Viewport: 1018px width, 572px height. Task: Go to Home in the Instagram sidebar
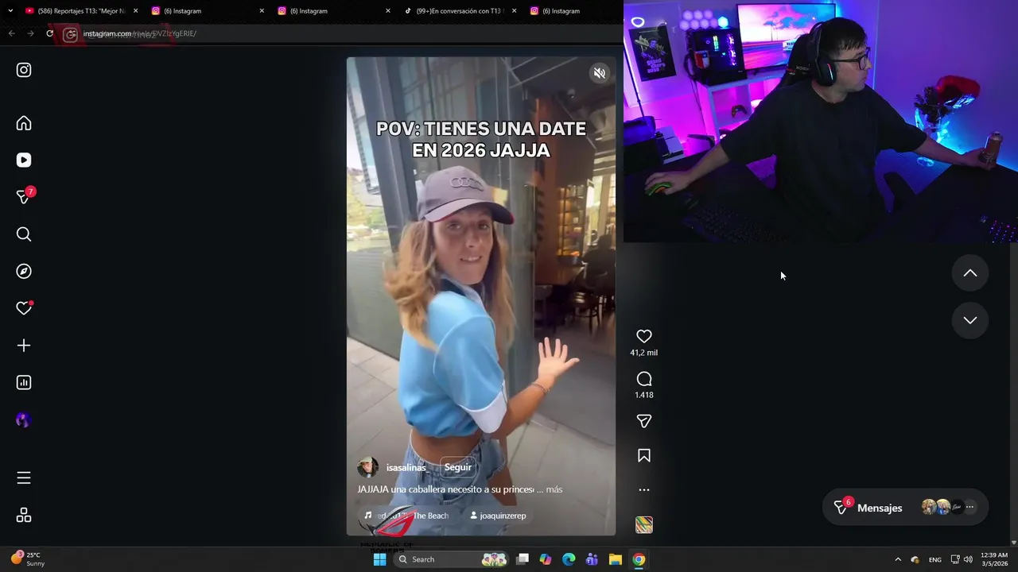(x=24, y=123)
